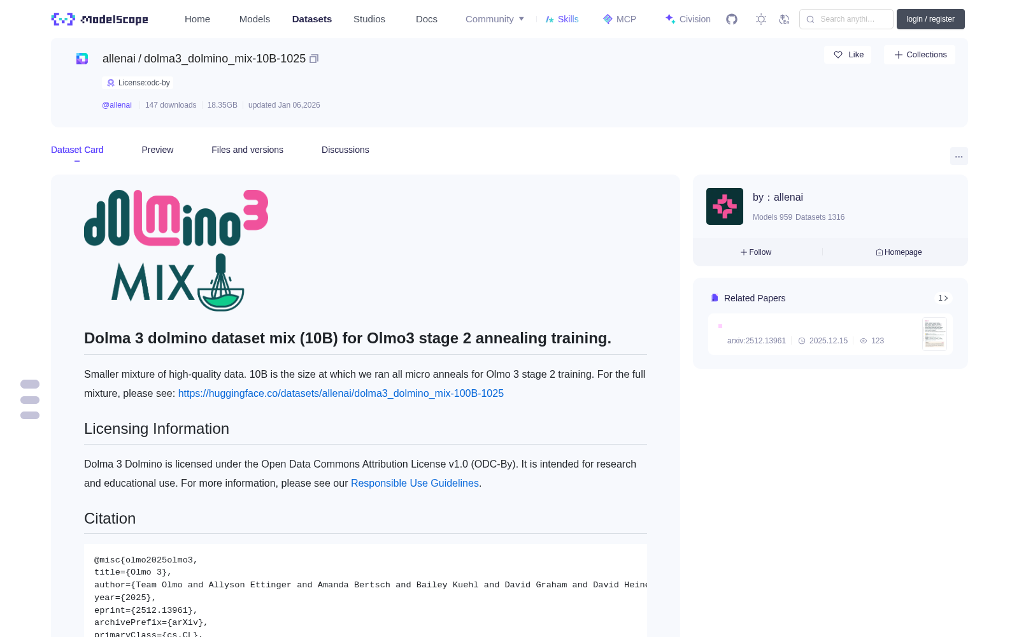Expand the Community dropdown

tap(495, 19)
